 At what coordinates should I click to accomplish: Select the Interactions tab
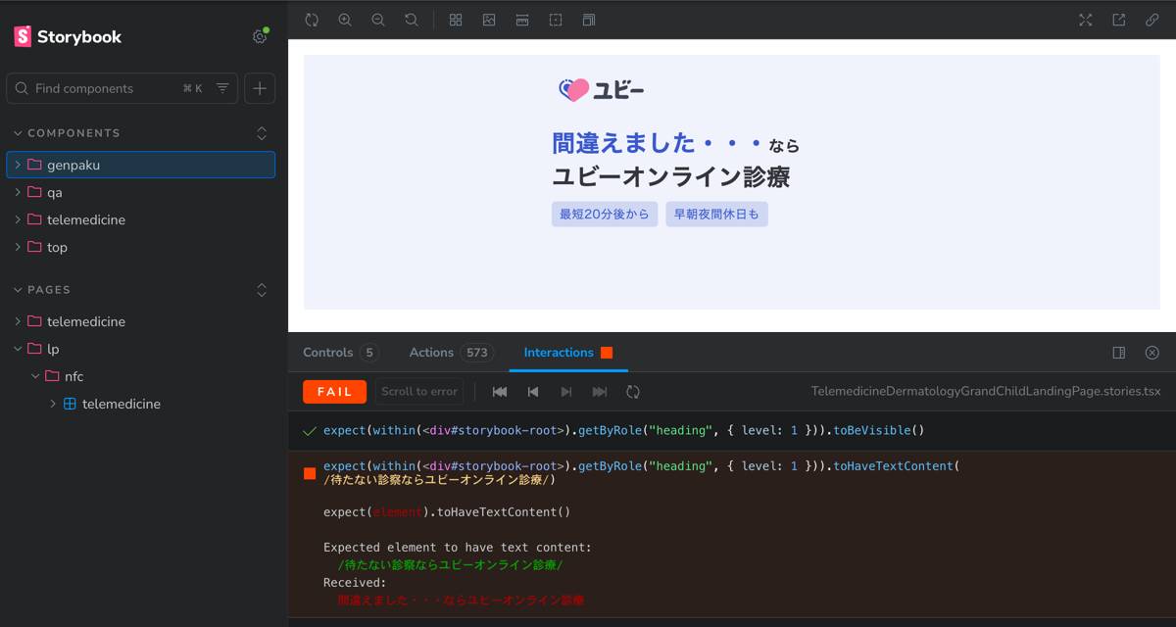[x=568, y=353]
